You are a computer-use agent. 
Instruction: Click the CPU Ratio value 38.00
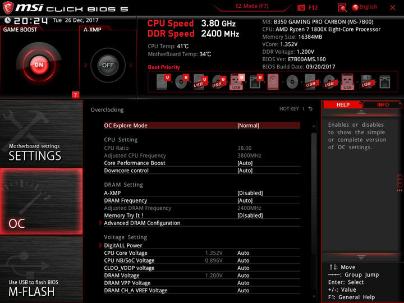point(245,148)
